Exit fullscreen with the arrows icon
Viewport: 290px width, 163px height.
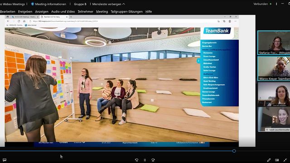tap(285, 160)
